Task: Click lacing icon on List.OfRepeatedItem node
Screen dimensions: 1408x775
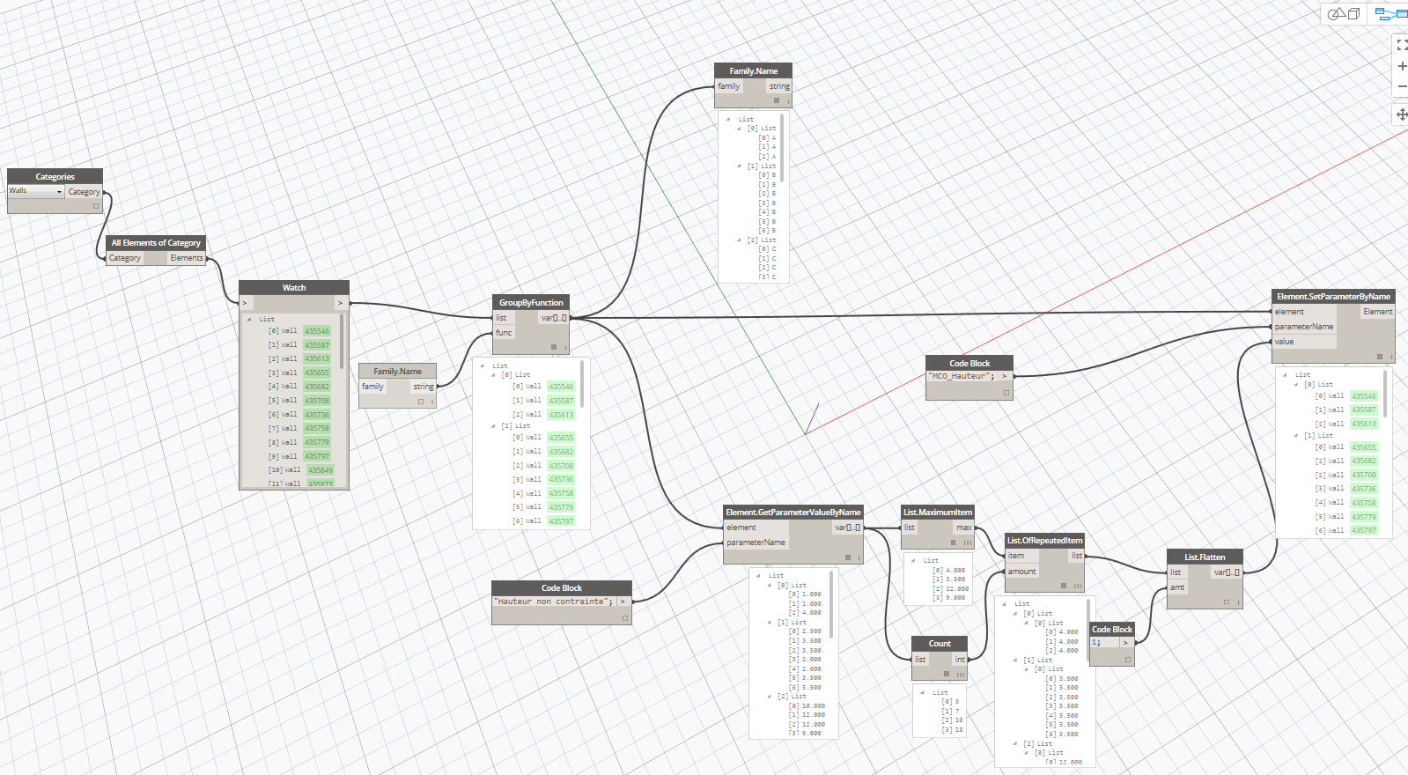Action: (x=1077, y=586)
